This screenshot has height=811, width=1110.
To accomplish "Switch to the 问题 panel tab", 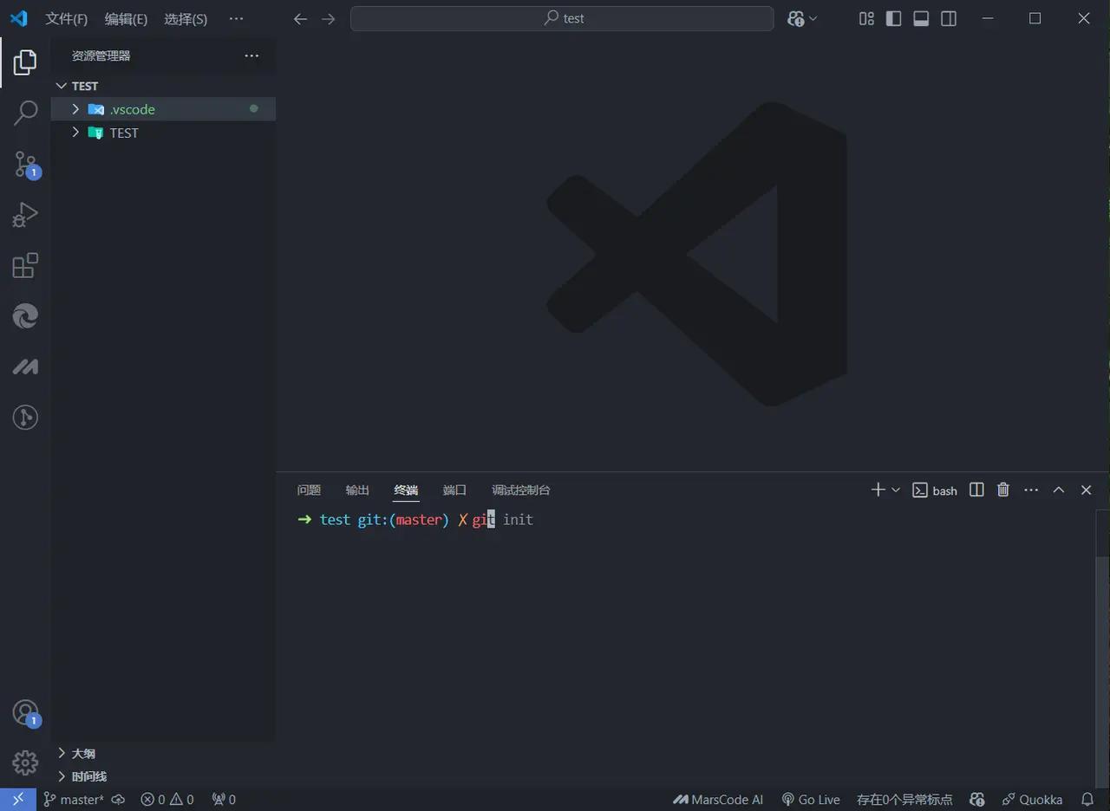I will point(309,490).
